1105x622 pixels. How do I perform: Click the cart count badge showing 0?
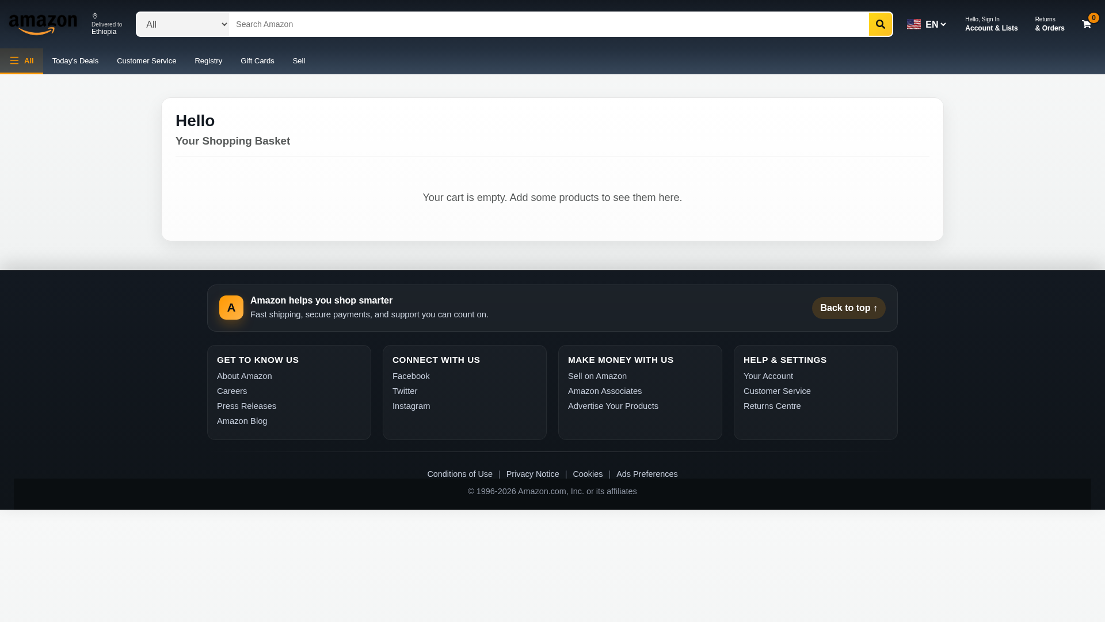coord(1093,18)
